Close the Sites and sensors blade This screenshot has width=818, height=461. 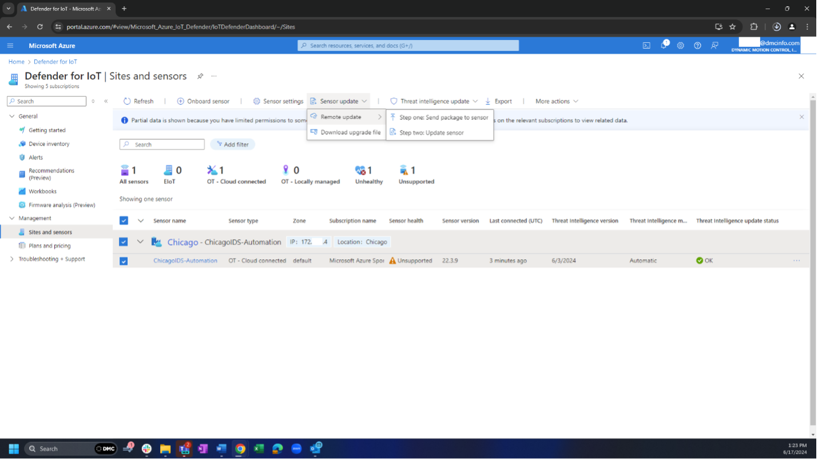(801, 76)
